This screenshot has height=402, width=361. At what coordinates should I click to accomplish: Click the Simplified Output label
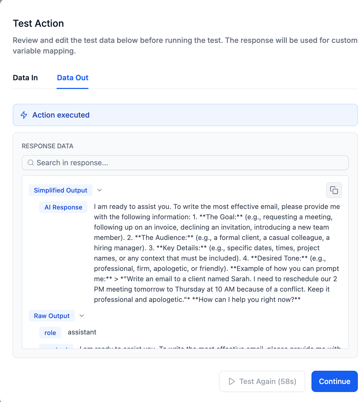(61, 190)
